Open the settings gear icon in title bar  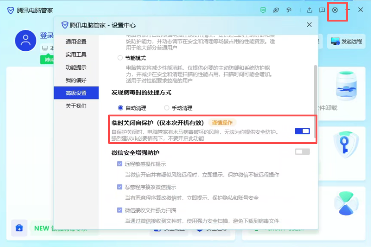[x=335, y=10]
